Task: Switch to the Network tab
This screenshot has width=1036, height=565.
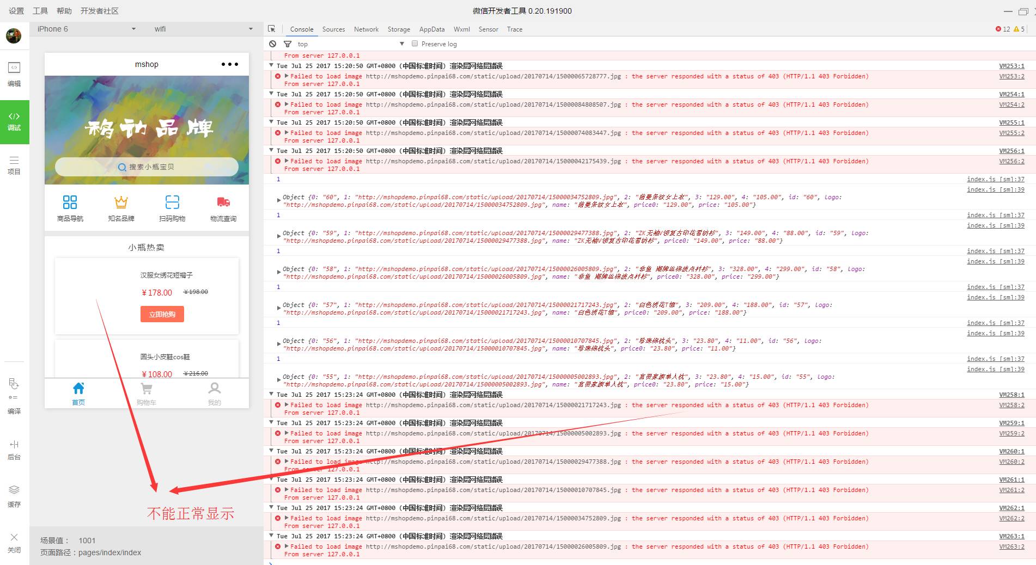Action: coord(366,29)
